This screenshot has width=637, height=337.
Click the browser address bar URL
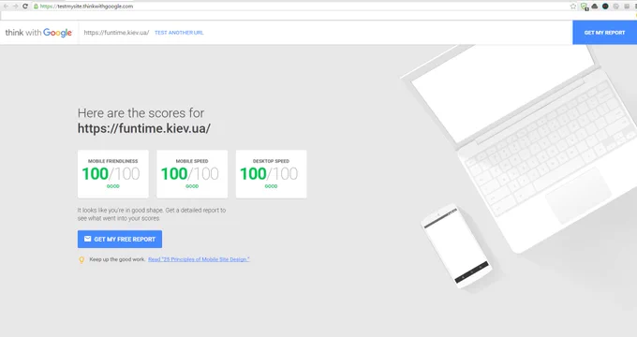coord(86,7)
